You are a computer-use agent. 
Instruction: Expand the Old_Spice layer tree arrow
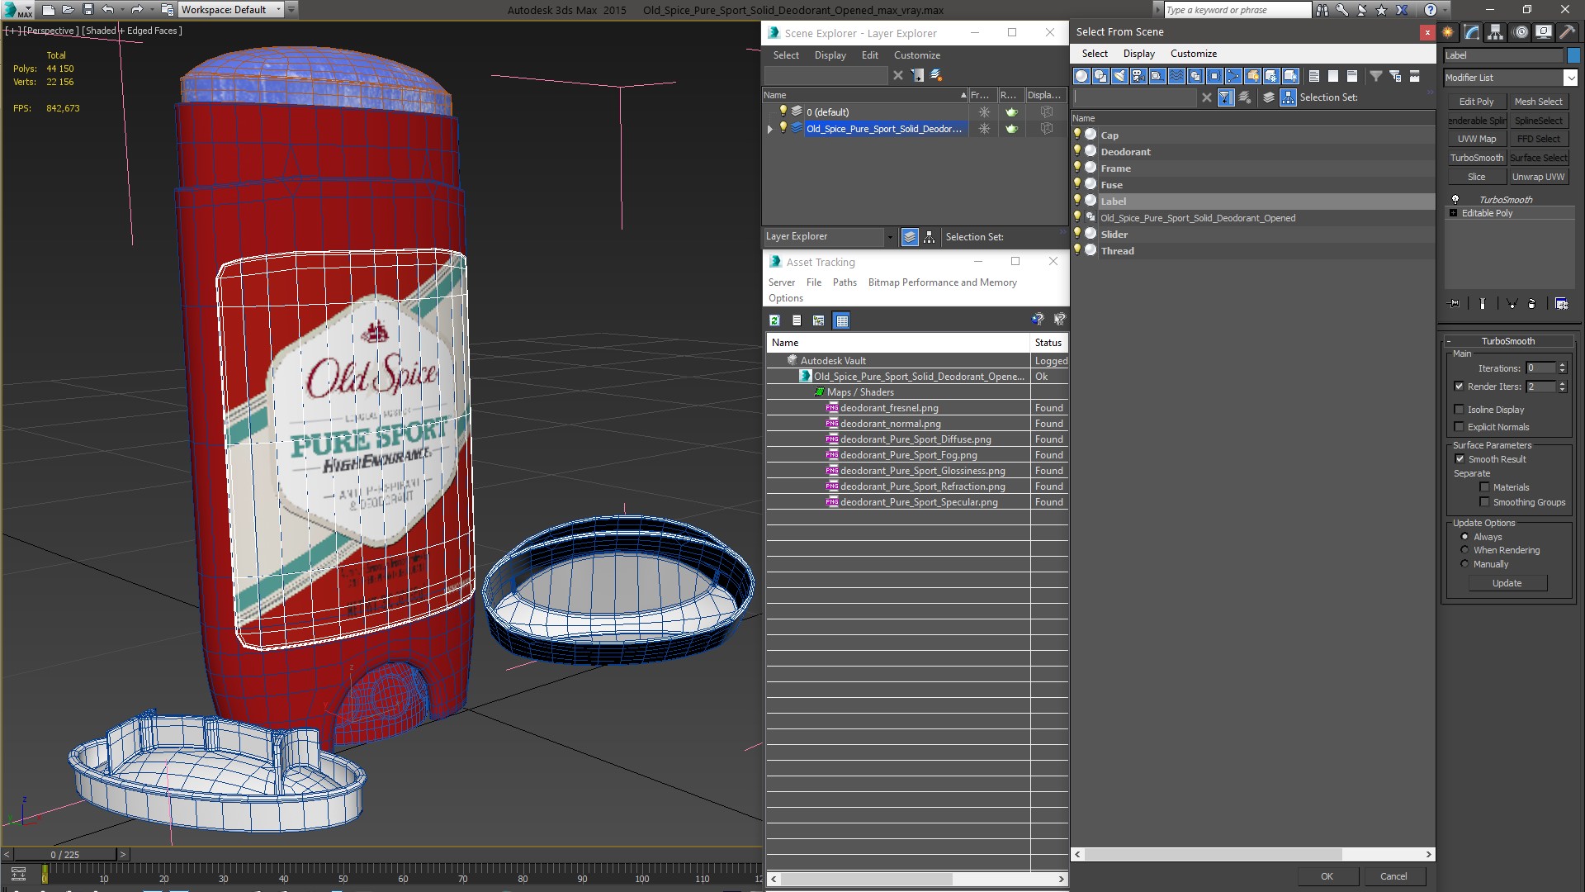[x=770, y=129]
